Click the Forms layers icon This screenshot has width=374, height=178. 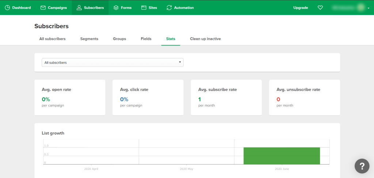116,8
